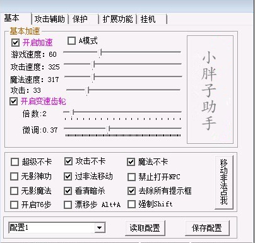Viewport: 255px width, 243px height.
Task: Enable the A模式 checkbox
Action: coord(71,40)
